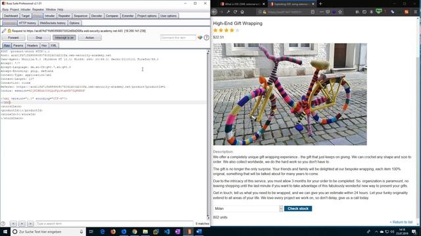Open the User options tab

168,16
